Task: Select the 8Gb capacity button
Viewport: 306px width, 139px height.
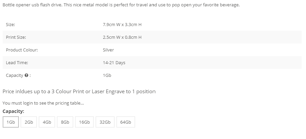Action: click(65, 122)
